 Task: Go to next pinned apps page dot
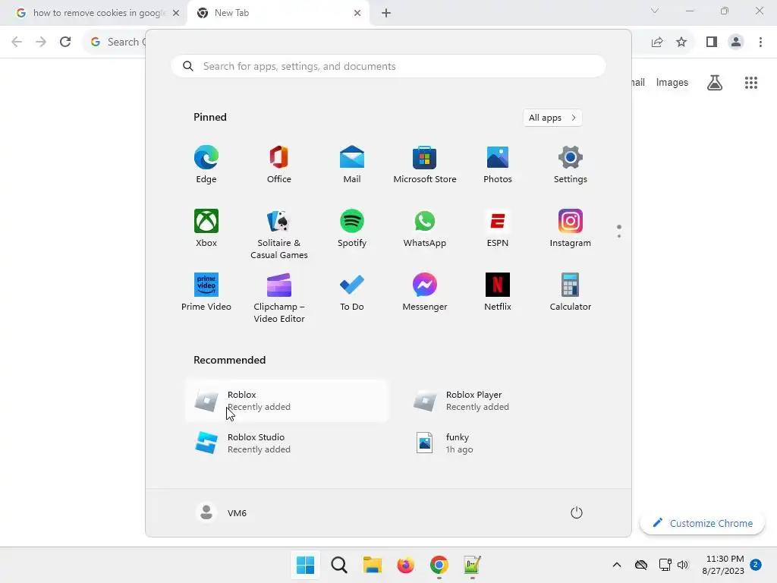(x=619, y=236)
